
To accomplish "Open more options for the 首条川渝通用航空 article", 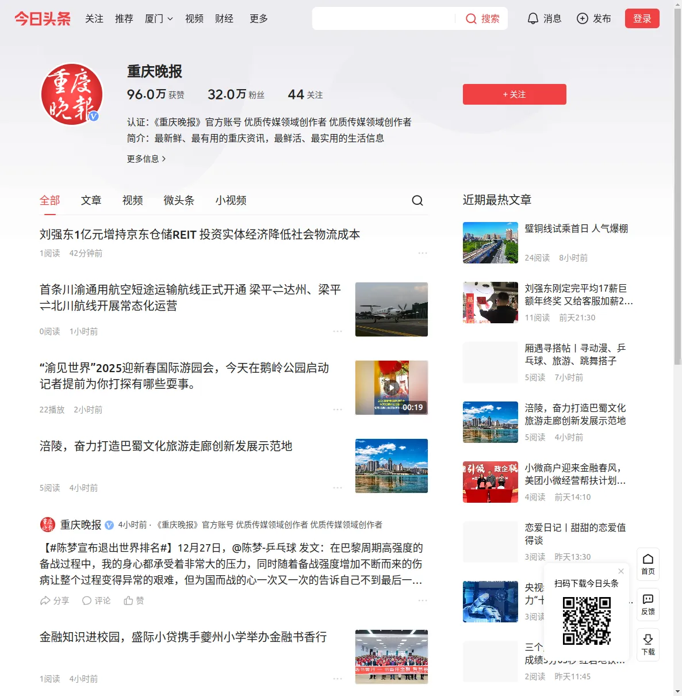I will pyautogui.click(x=338, y=331).
